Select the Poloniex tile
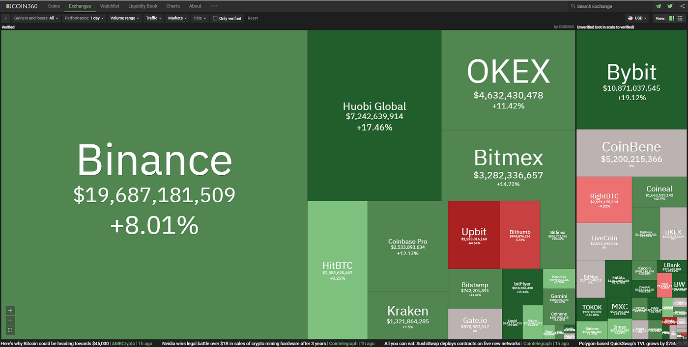This screenshot has height=347, width=688. pos(559,279)
